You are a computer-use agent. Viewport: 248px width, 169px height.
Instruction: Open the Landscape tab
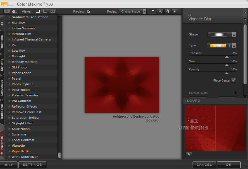pyautogui.click(x=2, y=88)
